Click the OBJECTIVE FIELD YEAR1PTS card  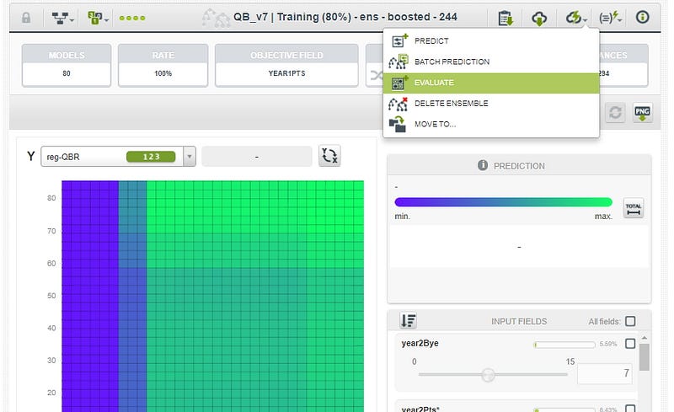(286, 66)
